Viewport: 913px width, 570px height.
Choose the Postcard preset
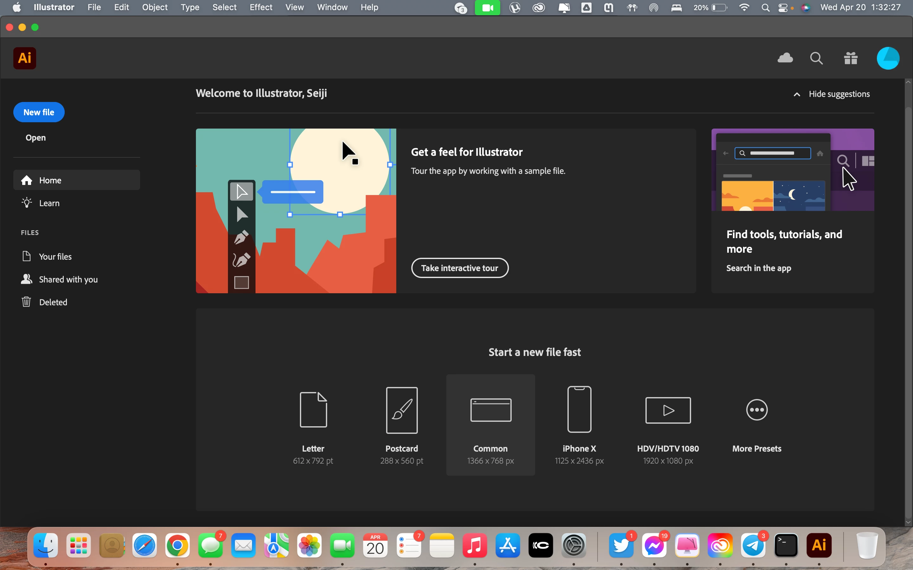(x=402, y=410)
